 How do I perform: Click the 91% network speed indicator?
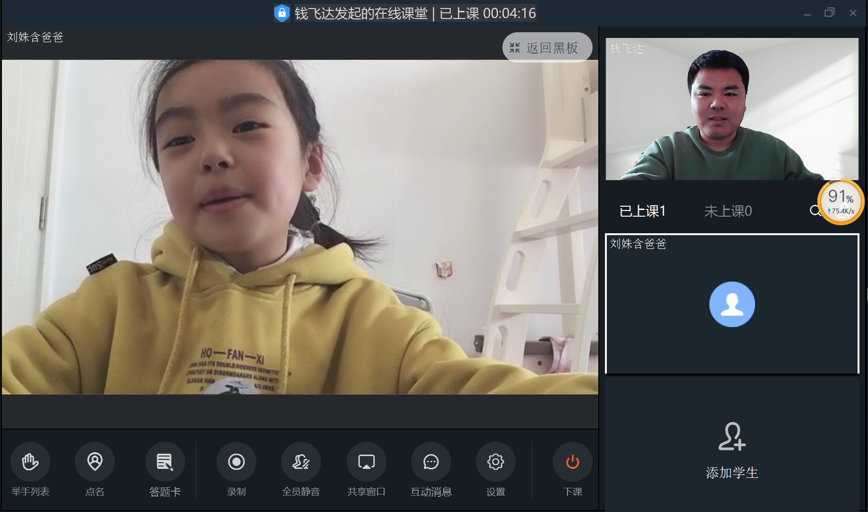coord(840,201)
